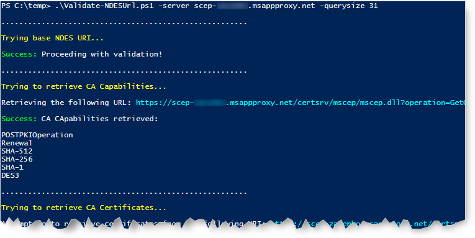Click the SHA-256 capability entry
The image size is (475, 238).
coord(17,159)
